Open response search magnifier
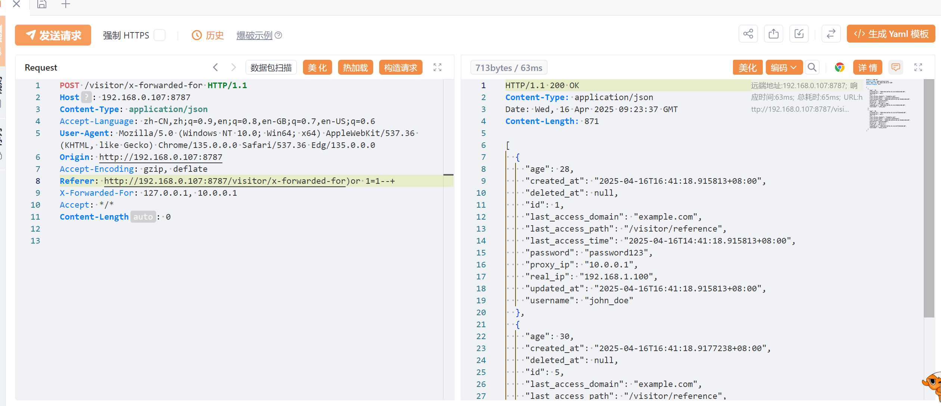Screen dimensions: 941x406 pyautogui.click(x=812, y=68)
